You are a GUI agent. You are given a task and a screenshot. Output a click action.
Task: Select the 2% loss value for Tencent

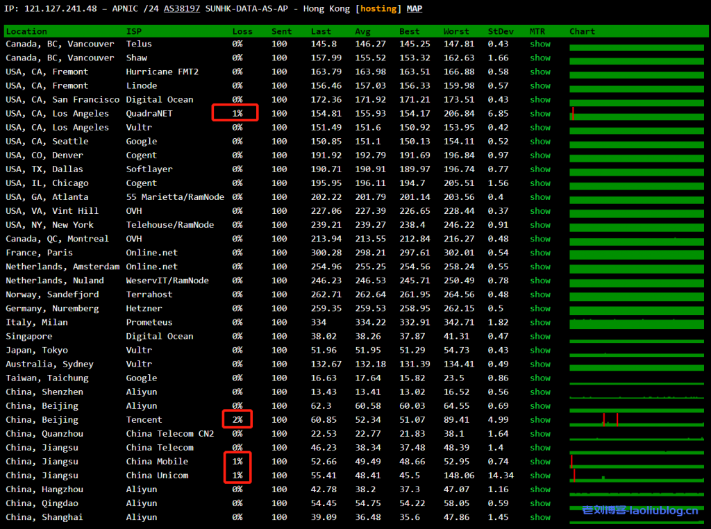pos(237,420)
